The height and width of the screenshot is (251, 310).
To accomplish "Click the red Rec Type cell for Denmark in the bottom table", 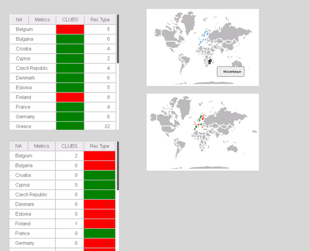I will pos(100,204).
